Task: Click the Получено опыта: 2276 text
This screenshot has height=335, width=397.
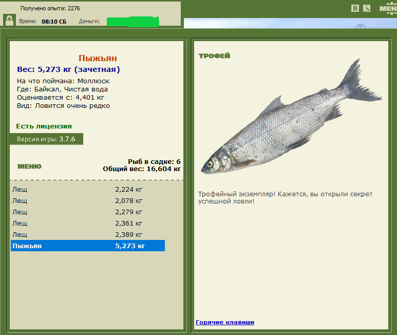Action: (x=50, y=8)
